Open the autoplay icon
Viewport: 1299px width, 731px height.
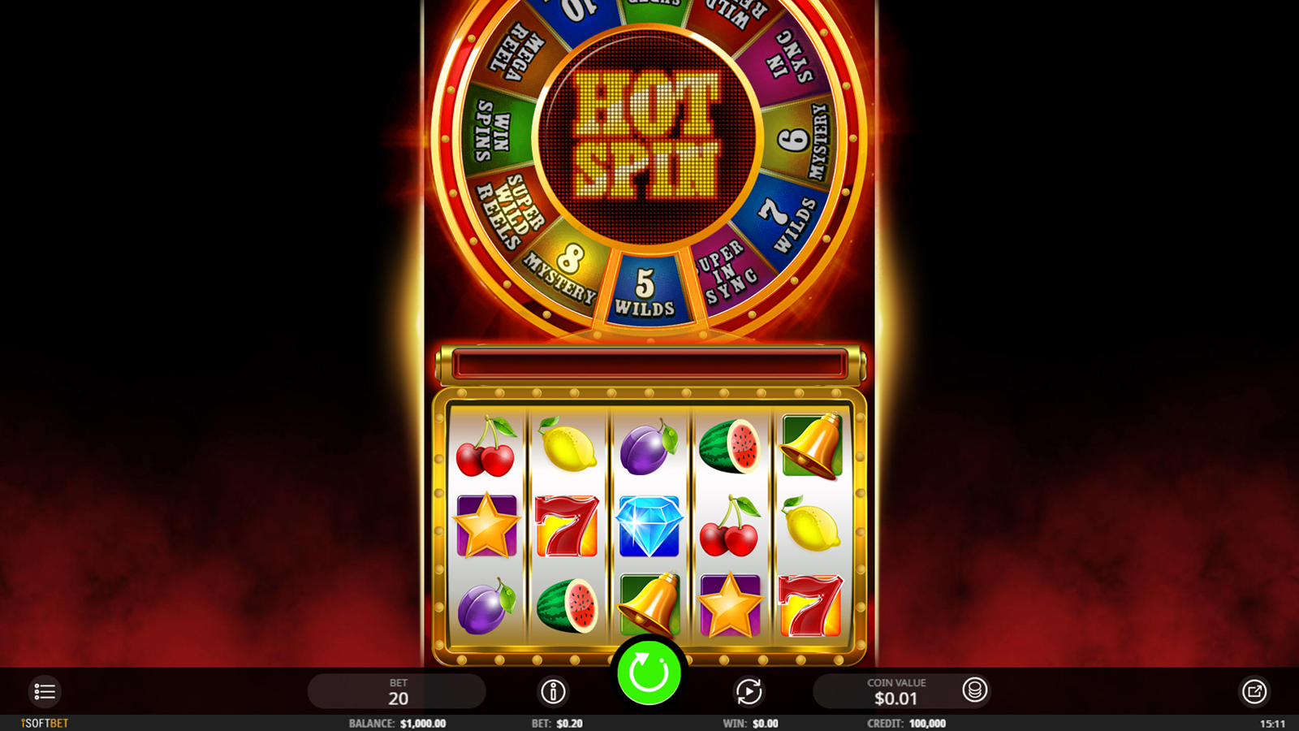[x=749, y=692]
